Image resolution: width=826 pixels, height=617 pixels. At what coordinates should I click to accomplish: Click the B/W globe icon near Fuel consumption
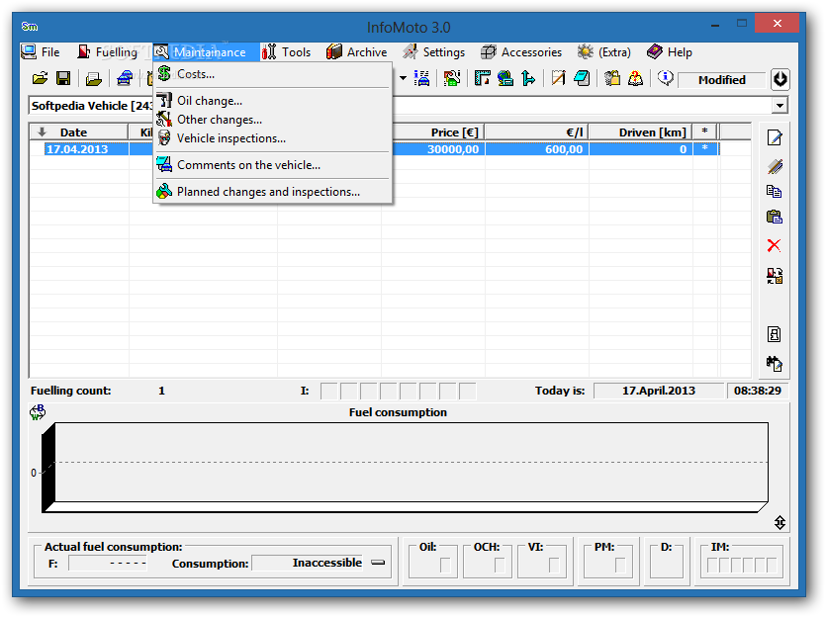[x=38, y=412]
